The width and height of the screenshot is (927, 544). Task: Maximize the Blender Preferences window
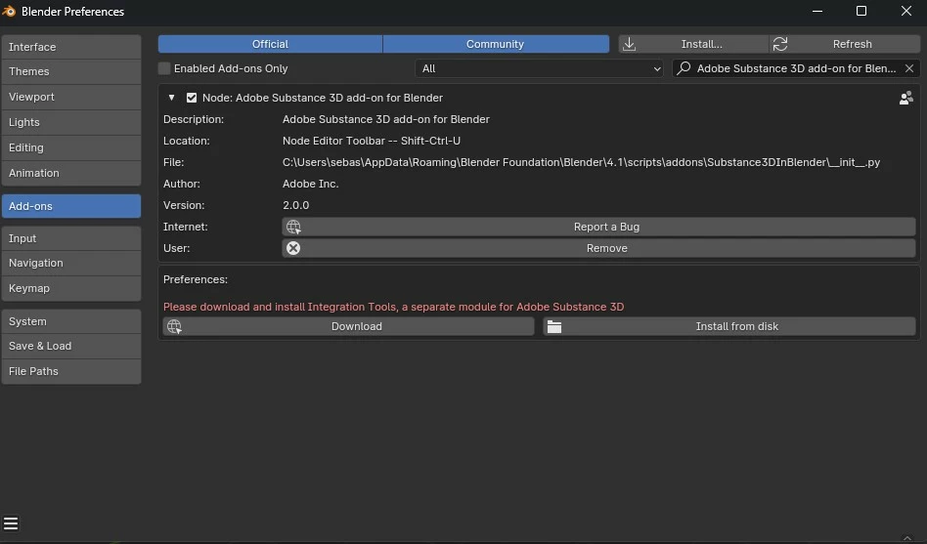click(861, 11)
